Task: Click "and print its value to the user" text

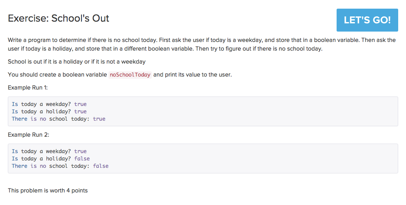Action: 193,75
